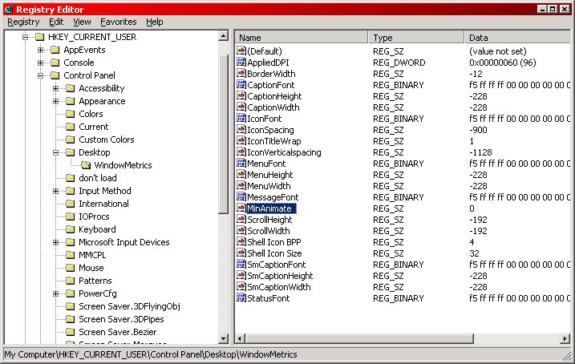
Task: Click the BorderWidth string value icon
Action: pyautogui.click(x=241, y=73)
